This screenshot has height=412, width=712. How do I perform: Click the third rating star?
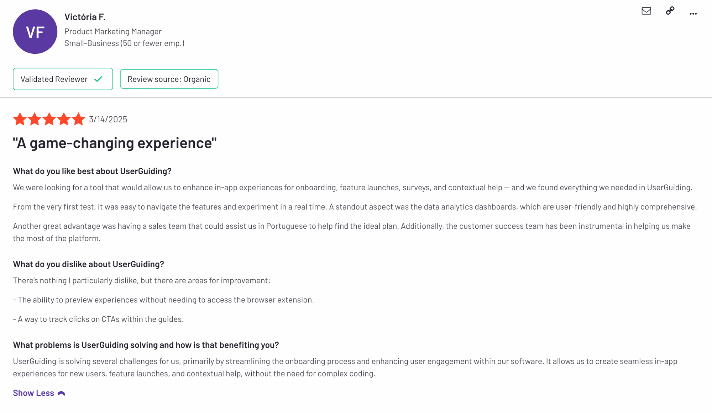click(49, 119)
